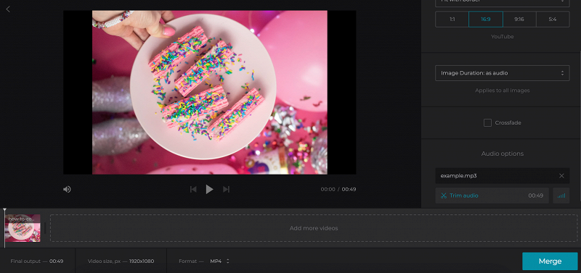Image resolution: width=581 pixels, height=273 pixels.
Task: Click the example.mp3 file name
Action: pyautogui.click(x=458, y=176)
